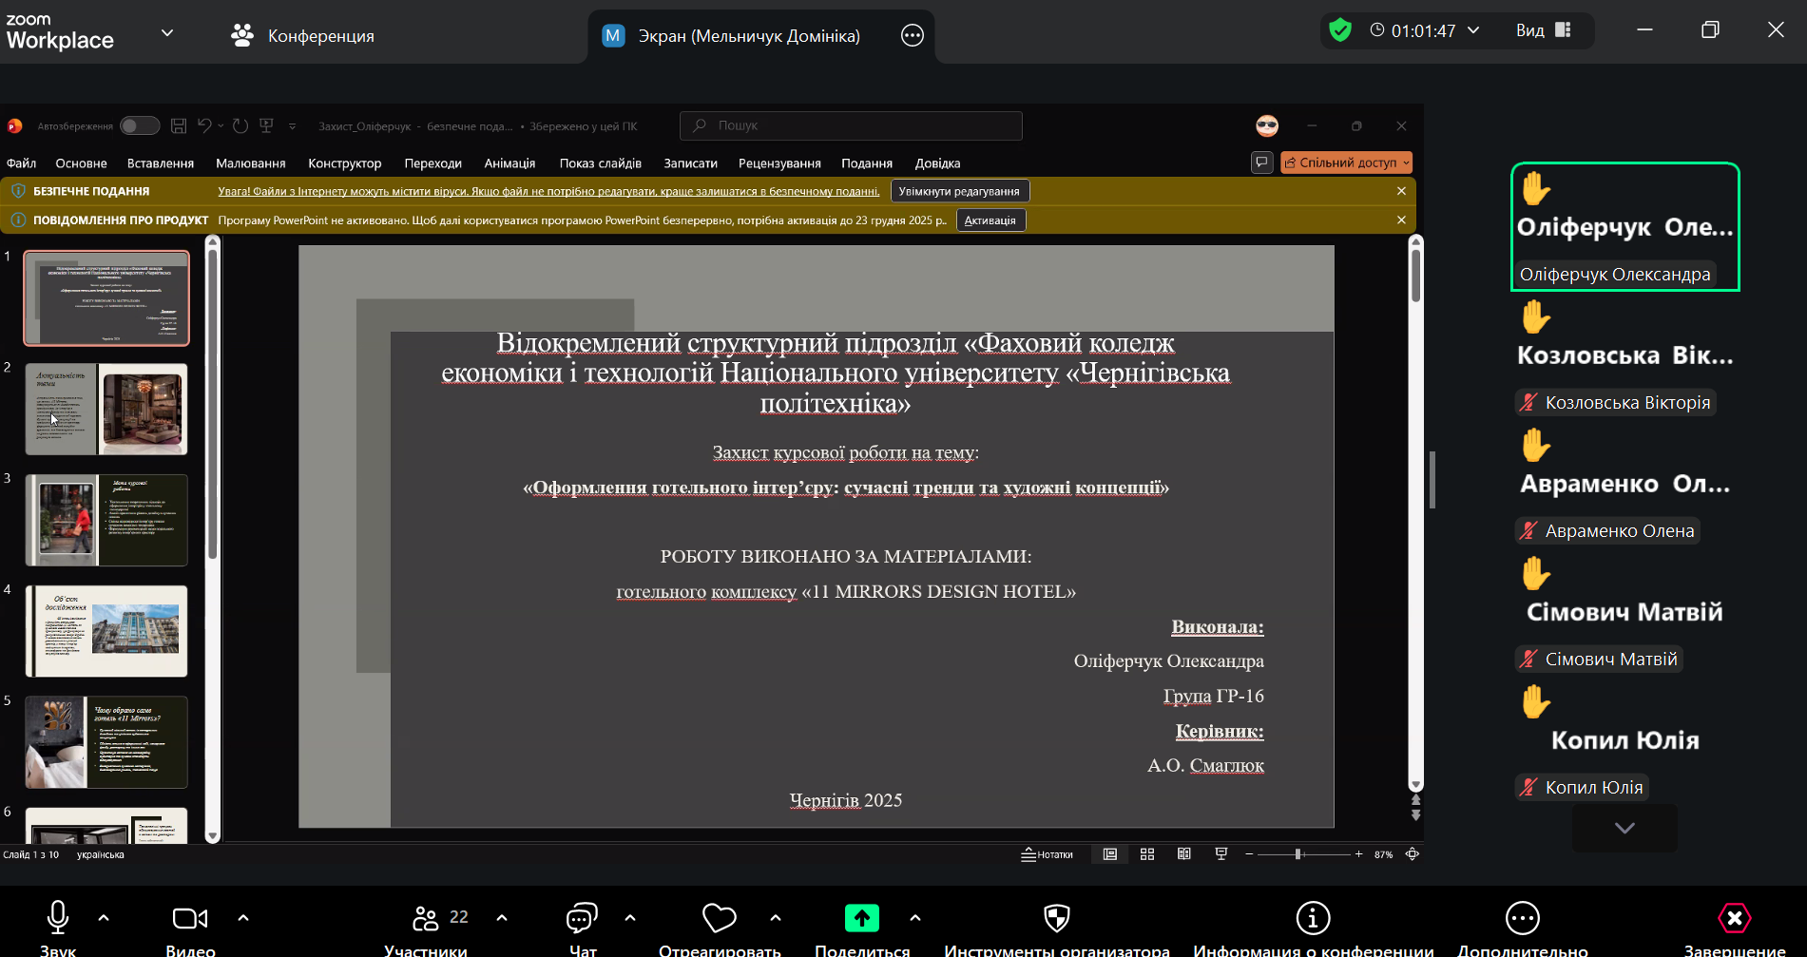1807x957 pixels.
Task: Click the green Share screen icon
Action: pos(861,918)
